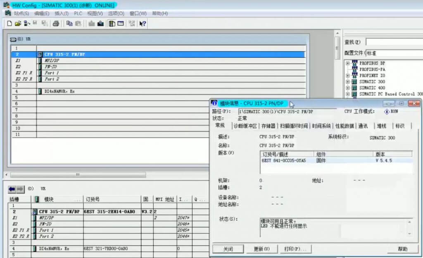Click the 帮助 button in module dialog
The image size is (423, 258).
pyautogui.click(x=402, y=249)
